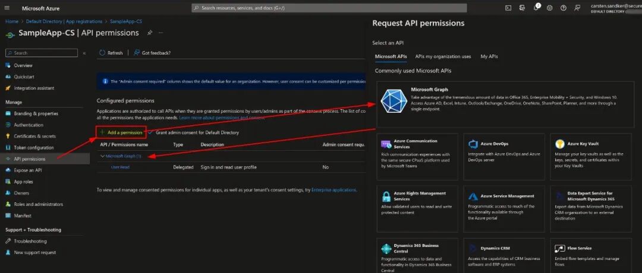Click Got feedback? button
Image resolution: width=642 pixels, height=273 pixels.
click(x=152, y=53)
